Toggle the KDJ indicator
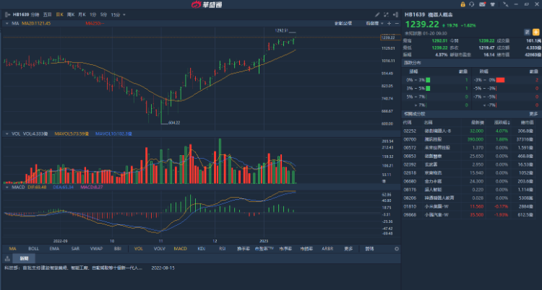542x290 pixels. (201, 248)
